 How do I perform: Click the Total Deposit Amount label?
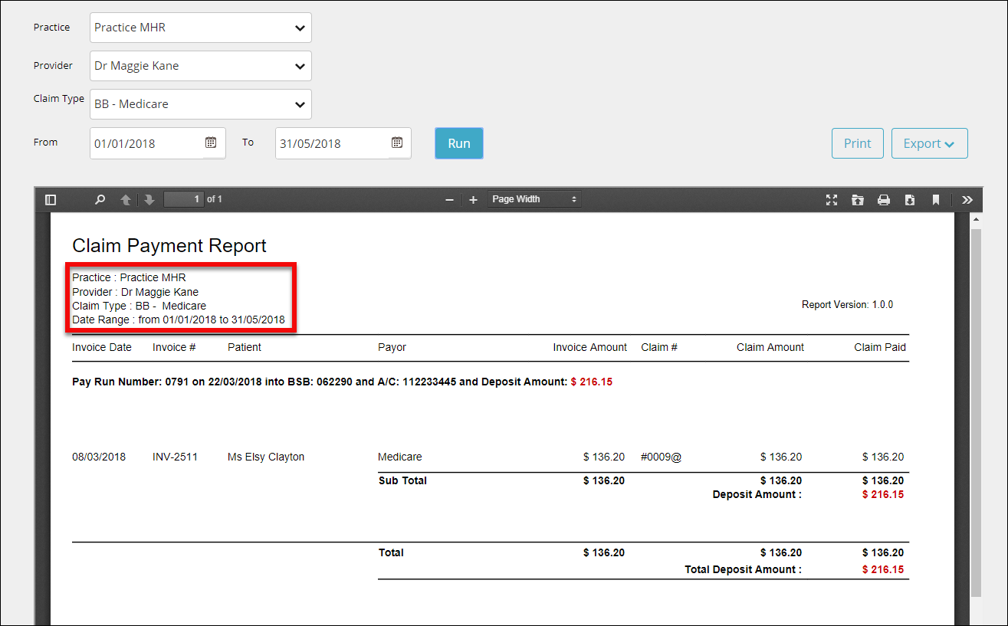tap(743, 569)
